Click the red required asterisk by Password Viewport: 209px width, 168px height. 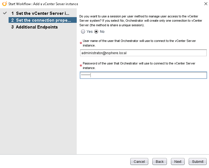coord(81,66)
